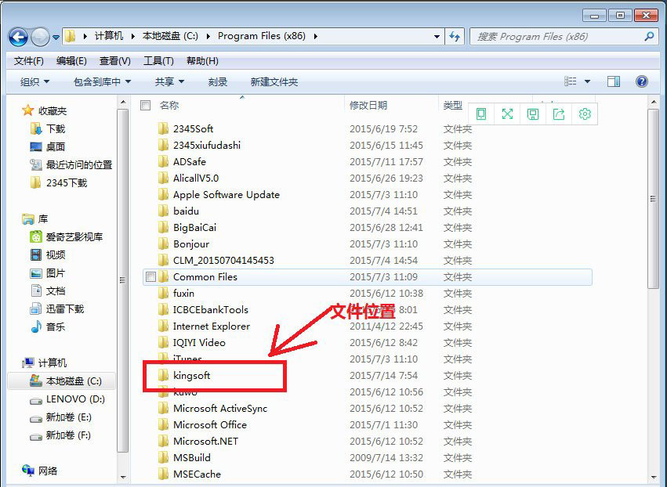Sort by 名称 column header
This screenshot has width=667, height=487.
point(169,105)
